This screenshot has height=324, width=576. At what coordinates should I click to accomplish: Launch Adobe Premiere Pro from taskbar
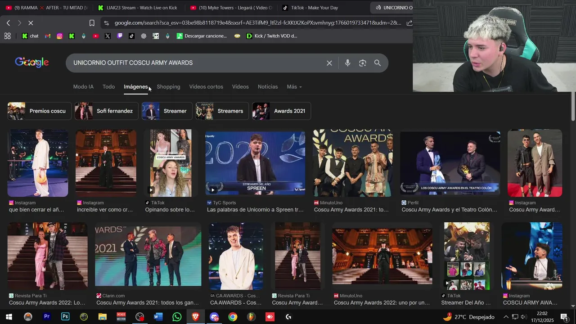tap(47, 317)
